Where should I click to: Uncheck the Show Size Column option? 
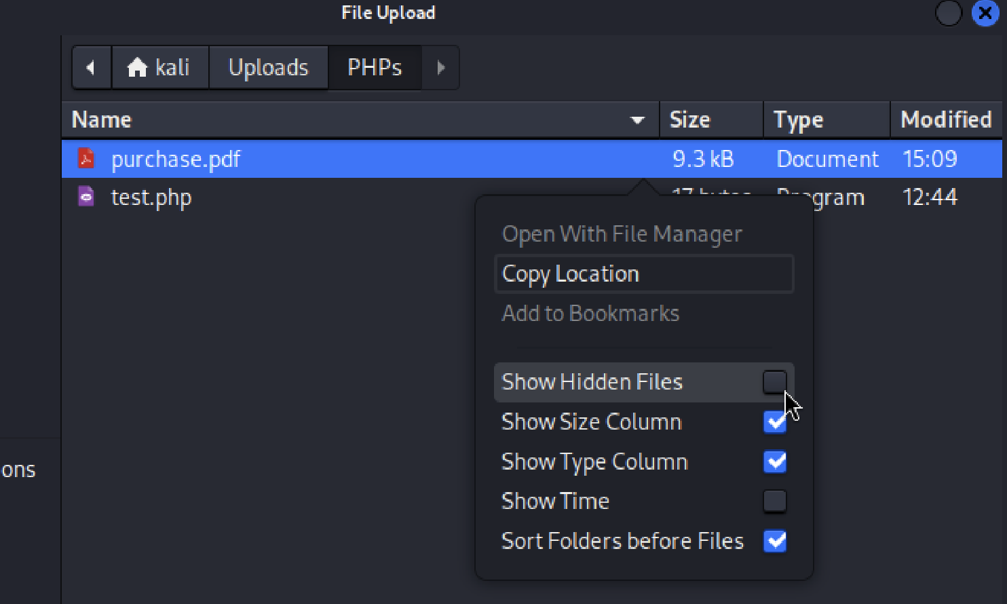point(774,422)
